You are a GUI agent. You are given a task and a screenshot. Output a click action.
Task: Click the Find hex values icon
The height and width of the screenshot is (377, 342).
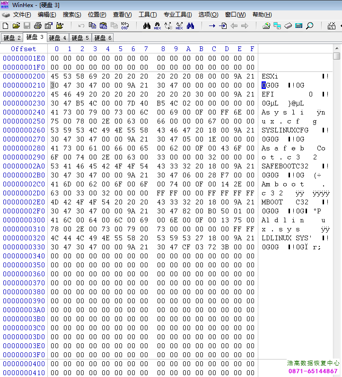(158, 26)
